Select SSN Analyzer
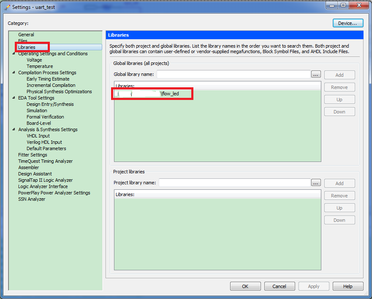Image resolution: width=372 pixels, height=299 pixels. 32,199
